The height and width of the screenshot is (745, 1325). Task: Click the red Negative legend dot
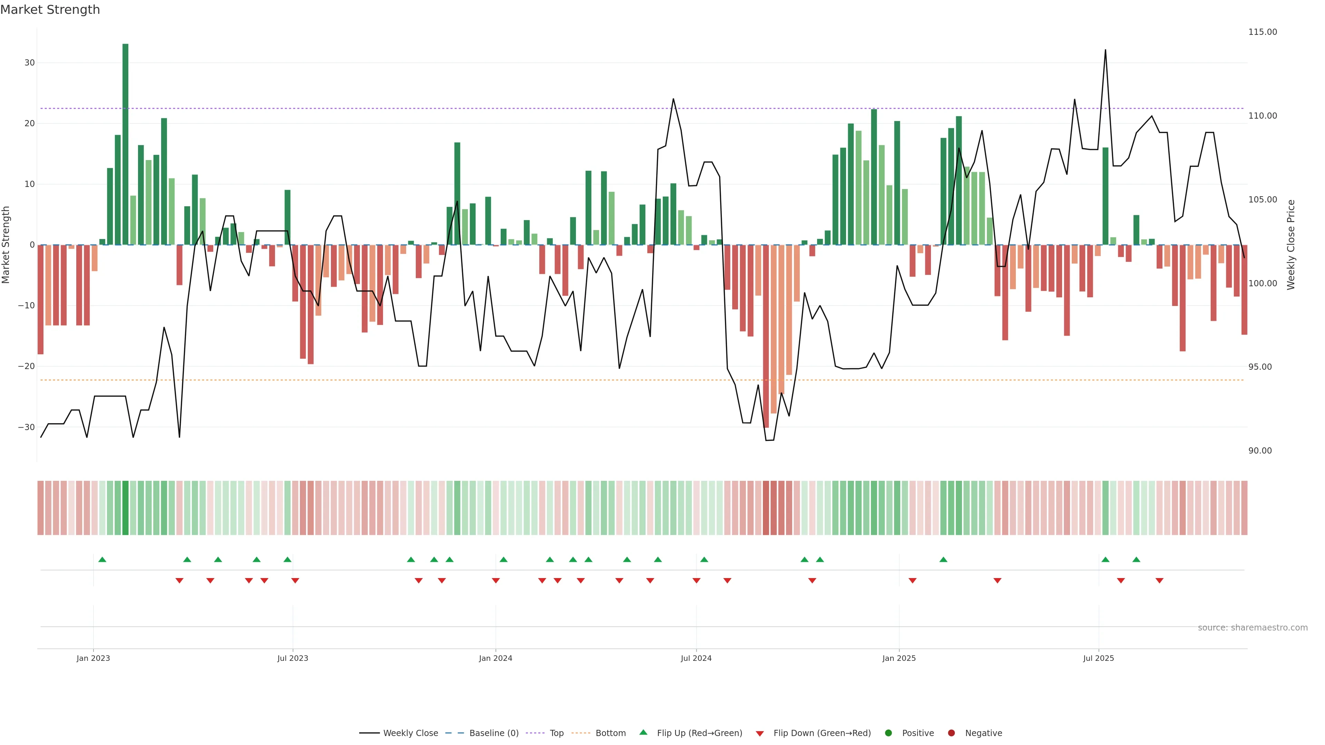tap(951, 733)
